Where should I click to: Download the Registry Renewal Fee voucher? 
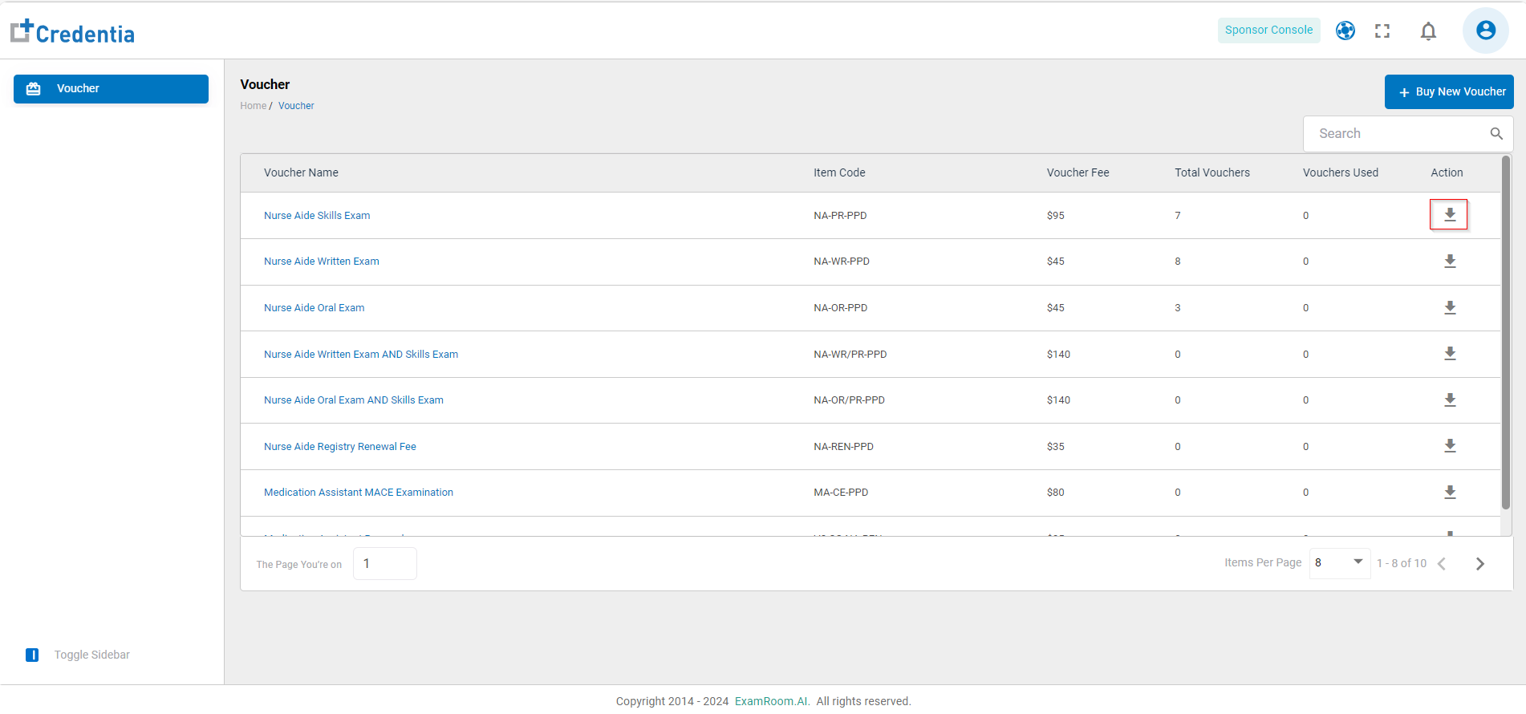point(1450,446)
